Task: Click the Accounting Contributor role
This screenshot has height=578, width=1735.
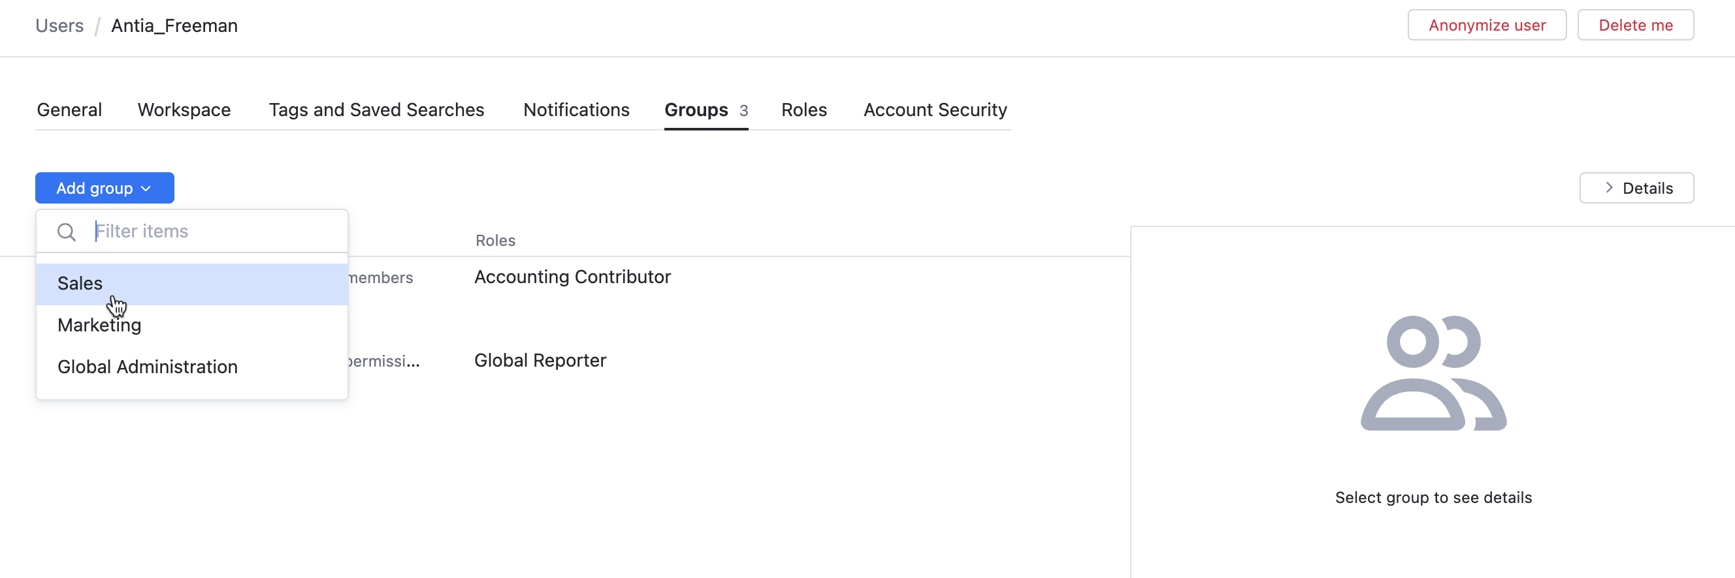Action: (572, 277)
